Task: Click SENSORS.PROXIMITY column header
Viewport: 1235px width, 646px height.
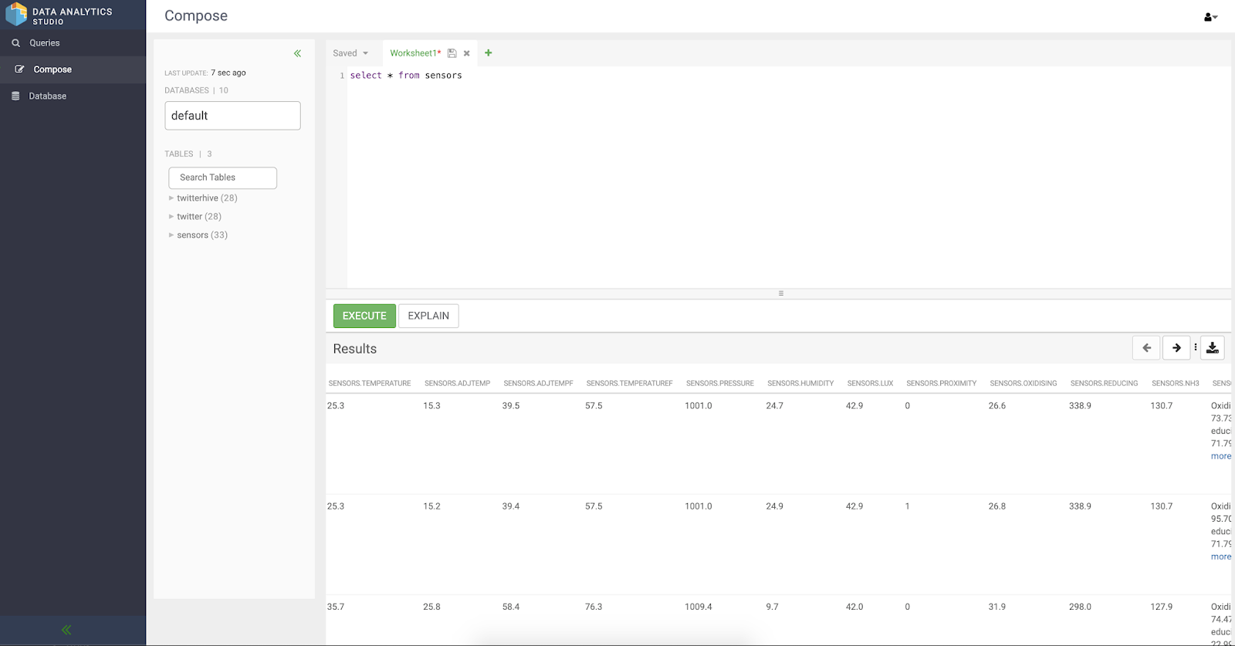Action: click(941, 384)
